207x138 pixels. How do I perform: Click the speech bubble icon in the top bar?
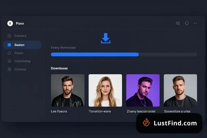pos(187,23)
